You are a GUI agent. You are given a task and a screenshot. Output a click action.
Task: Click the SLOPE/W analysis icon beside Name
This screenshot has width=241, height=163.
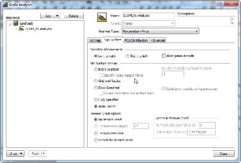(102, 17)
